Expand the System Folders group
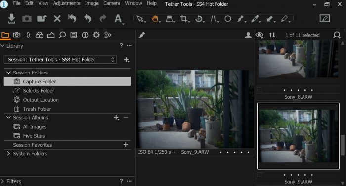The height and width of the screenshot is (186, 346). point(8,154)
